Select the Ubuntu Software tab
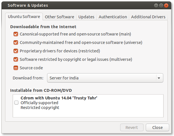This screenshot has width=174, height=136. click(x=24, y=17)
